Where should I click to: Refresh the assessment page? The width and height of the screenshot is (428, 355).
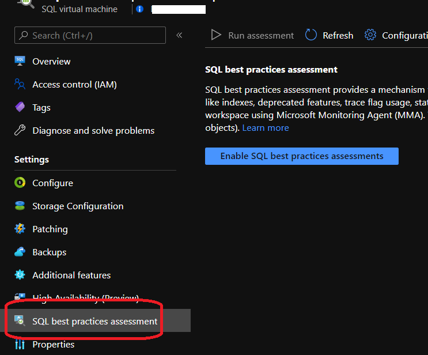(x=329, y=35)
